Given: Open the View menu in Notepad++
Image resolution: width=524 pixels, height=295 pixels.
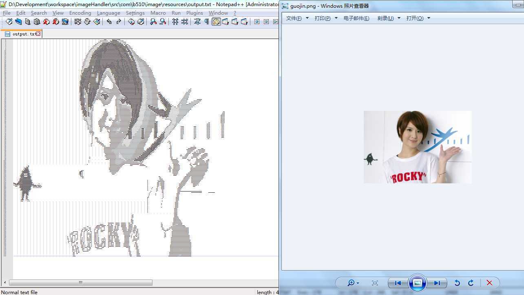Looking at the screenshot, I should pyautogui.click(x=58, y=13).
